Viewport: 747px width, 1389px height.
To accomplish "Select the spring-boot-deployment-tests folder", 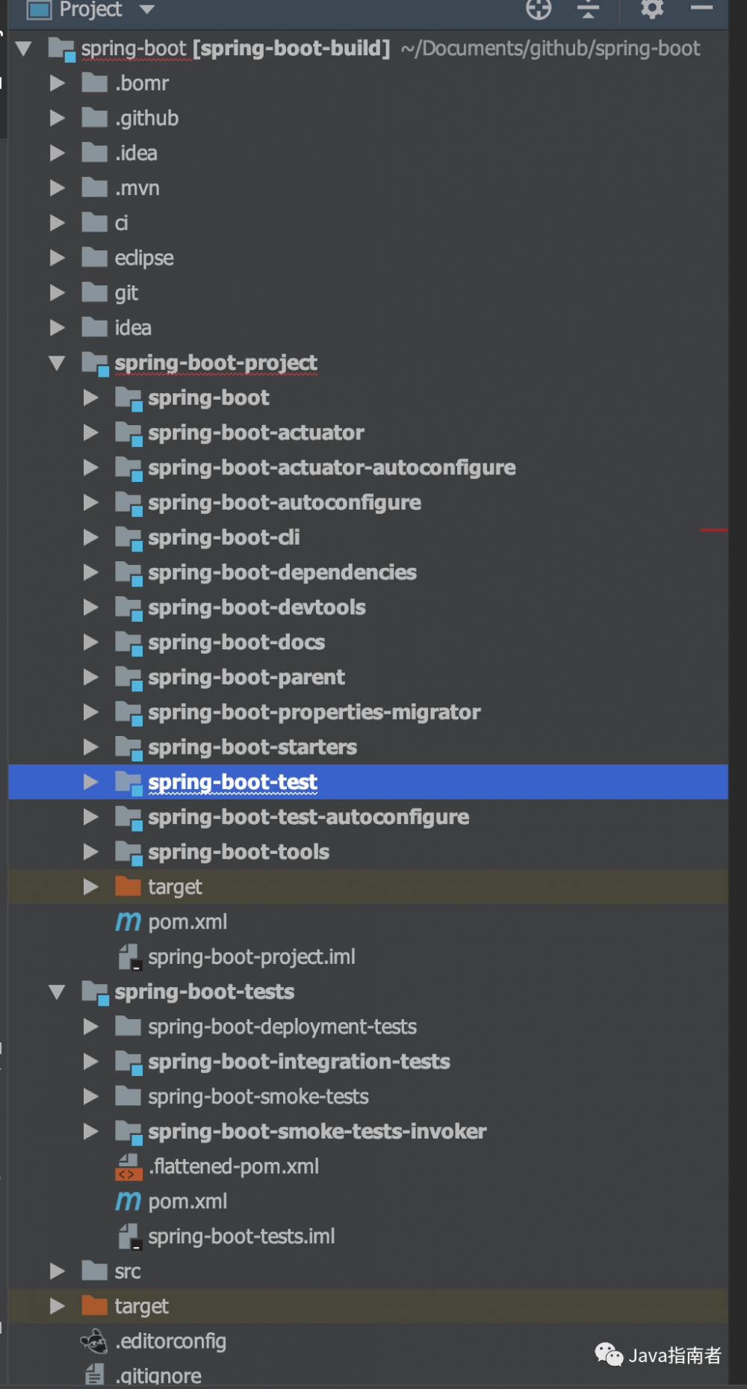I will point(282,1027).
